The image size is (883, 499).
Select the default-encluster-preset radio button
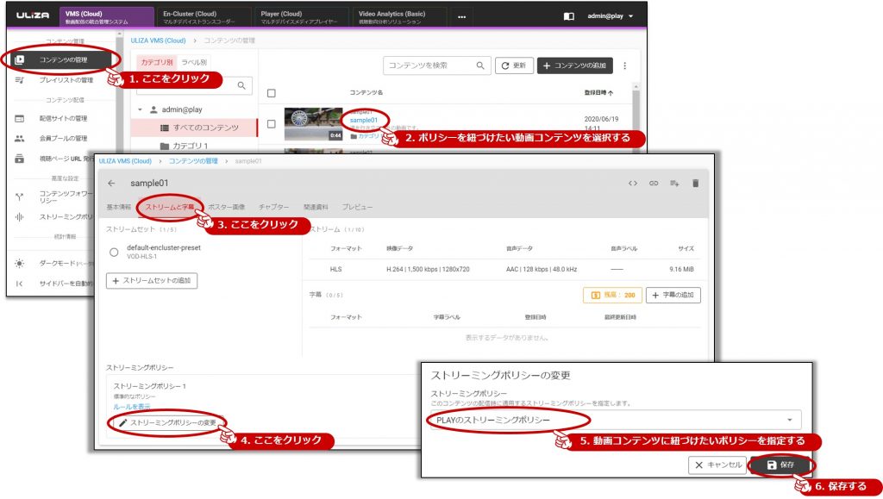114,252
